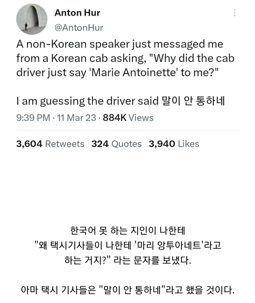This screenshot has width=255, height=303.
Task: Click "I am guessing the driver said"
Action: [87, 101]
